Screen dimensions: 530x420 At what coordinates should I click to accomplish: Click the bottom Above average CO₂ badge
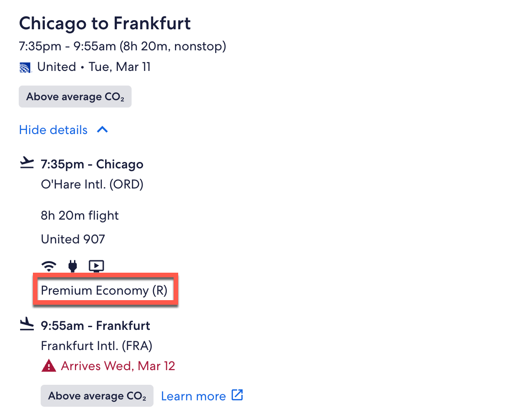97,396
